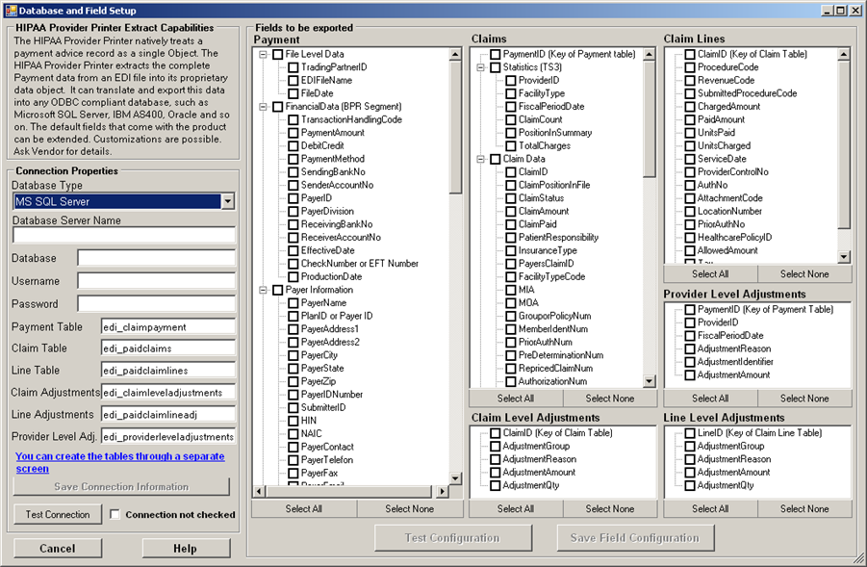Screen dimensions: 867x567
Task: Collapse the FinancialData (BPR Segment) node
Action: (x=264, y=107)
